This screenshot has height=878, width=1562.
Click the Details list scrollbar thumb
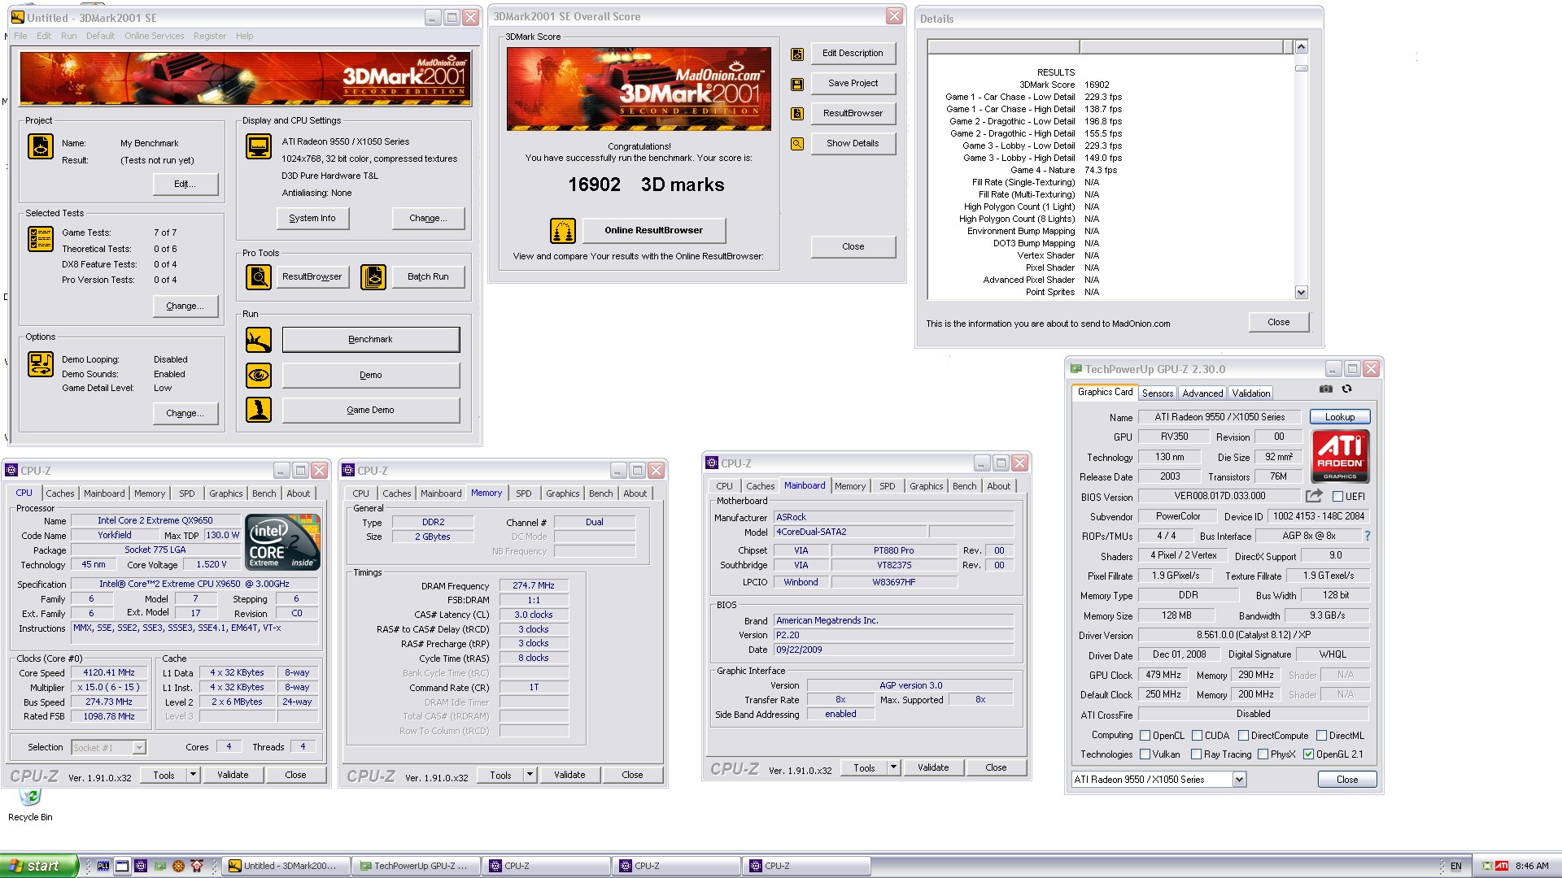(x=1301, y=68)
